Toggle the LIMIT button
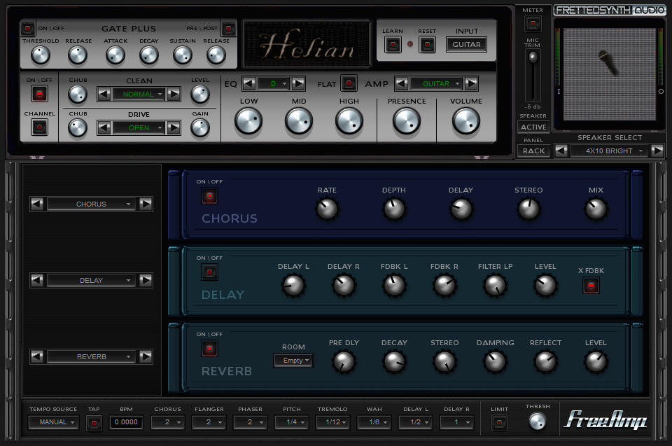Viewport: 672px width, 446px height. point(499,423)
